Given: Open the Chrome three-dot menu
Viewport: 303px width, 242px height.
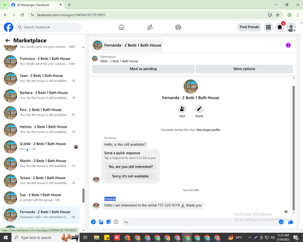Looking at the screenshot, I should click(298, 15).
